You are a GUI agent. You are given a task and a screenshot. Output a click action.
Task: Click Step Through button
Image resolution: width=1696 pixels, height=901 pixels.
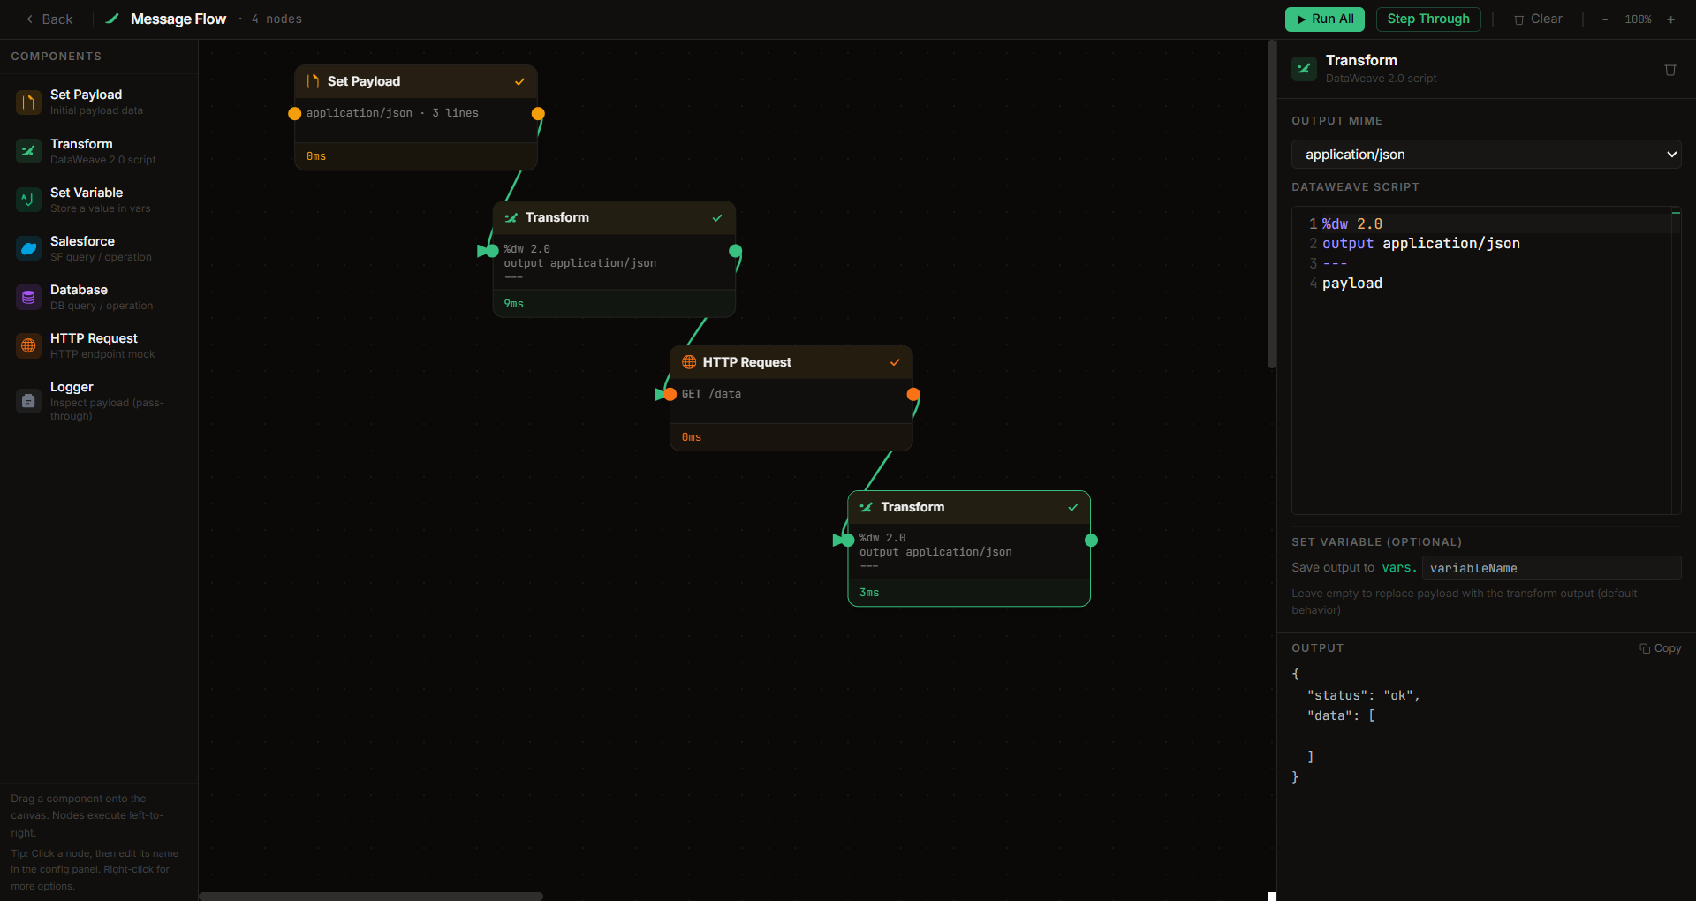pos(1428,19)
